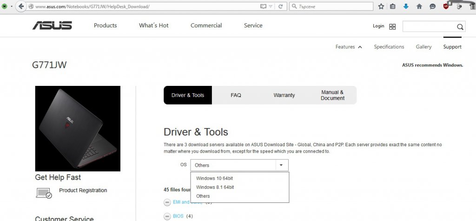Click the browser back arrow button
The height and width of the screenshot is (221, 476).
[21, 6]
